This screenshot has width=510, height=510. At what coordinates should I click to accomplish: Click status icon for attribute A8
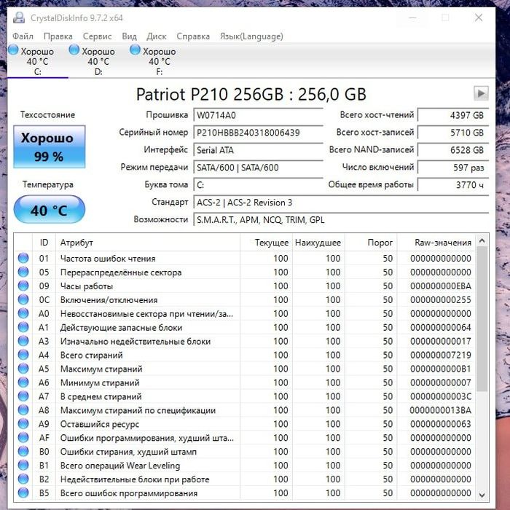23,409
